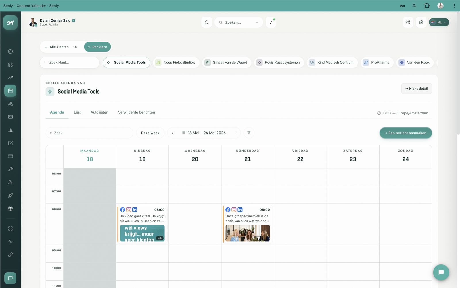
Task: Open the trending-up growth icon in sidebar
Action: click(10, 78)
